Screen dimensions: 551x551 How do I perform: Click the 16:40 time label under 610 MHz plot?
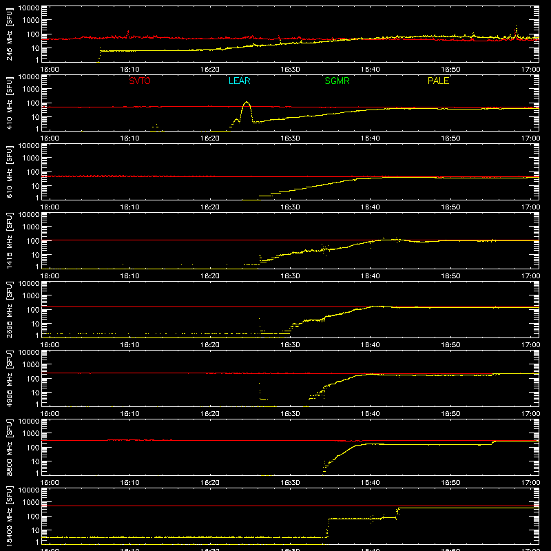[370, 207]
